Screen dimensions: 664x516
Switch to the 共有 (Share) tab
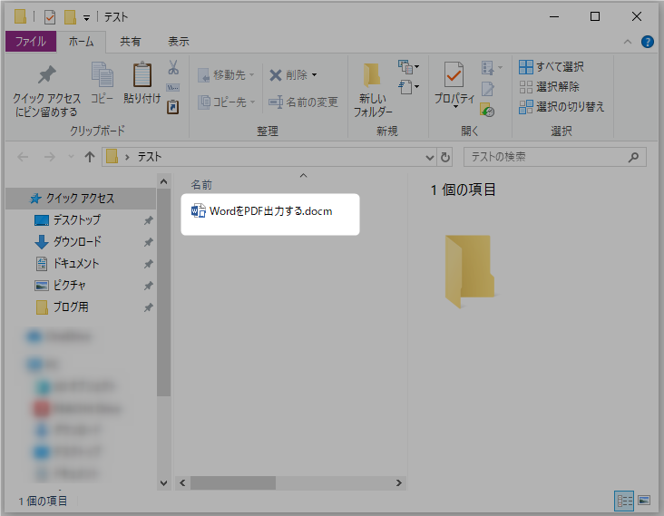coord(131,42)
